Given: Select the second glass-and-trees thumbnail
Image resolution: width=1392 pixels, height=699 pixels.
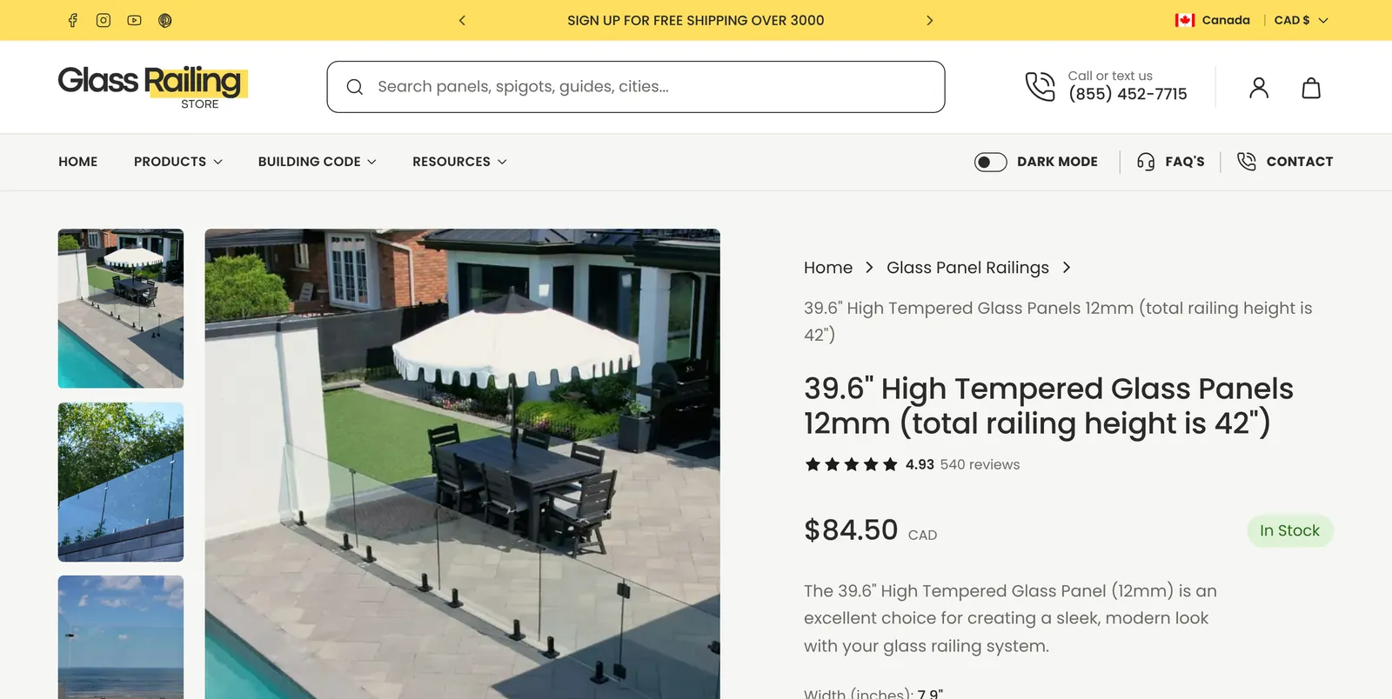Looking at the screenshot, I should [x=121, y=482].
